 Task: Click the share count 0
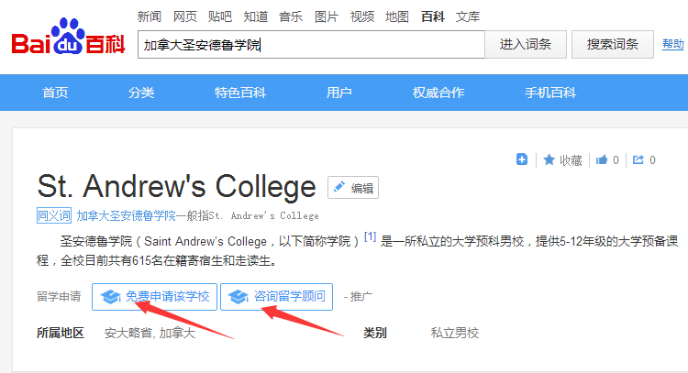(652, 160)
